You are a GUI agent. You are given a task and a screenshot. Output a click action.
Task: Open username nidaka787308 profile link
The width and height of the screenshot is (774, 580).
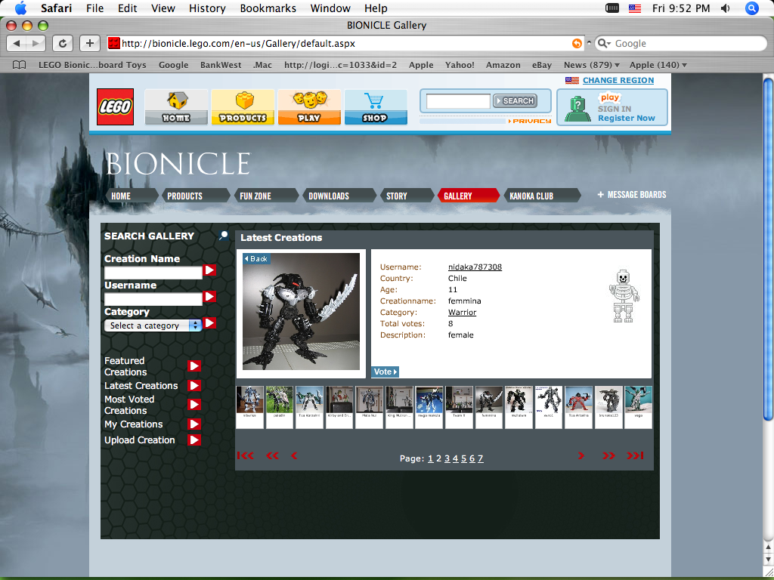[475, 267]
